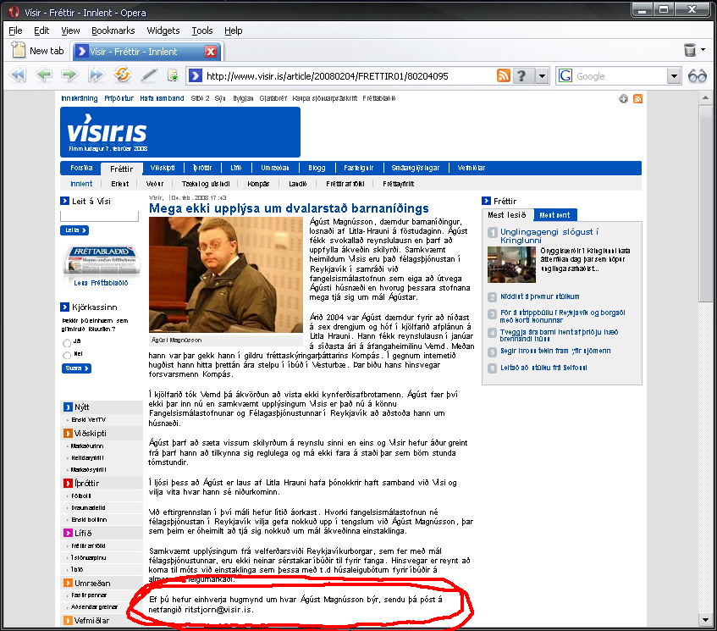
Task: Click the glasses Fit to Width icon
Action: coord(698,75)
